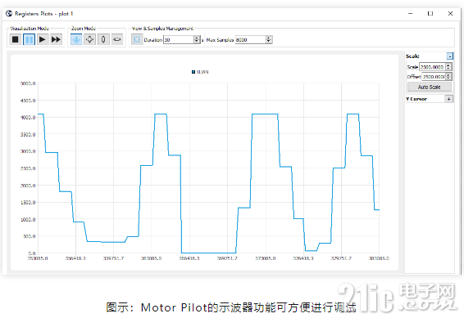
Task: Click the pause visualization button
Action: click(29, 39)
